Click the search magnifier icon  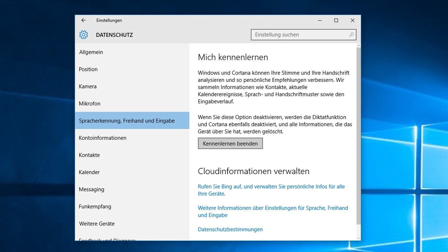(351, 35)
